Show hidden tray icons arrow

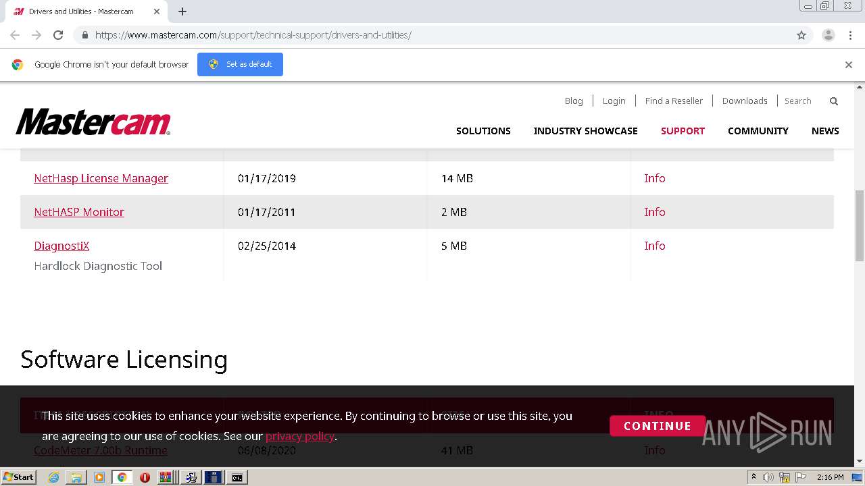[753, 477]
